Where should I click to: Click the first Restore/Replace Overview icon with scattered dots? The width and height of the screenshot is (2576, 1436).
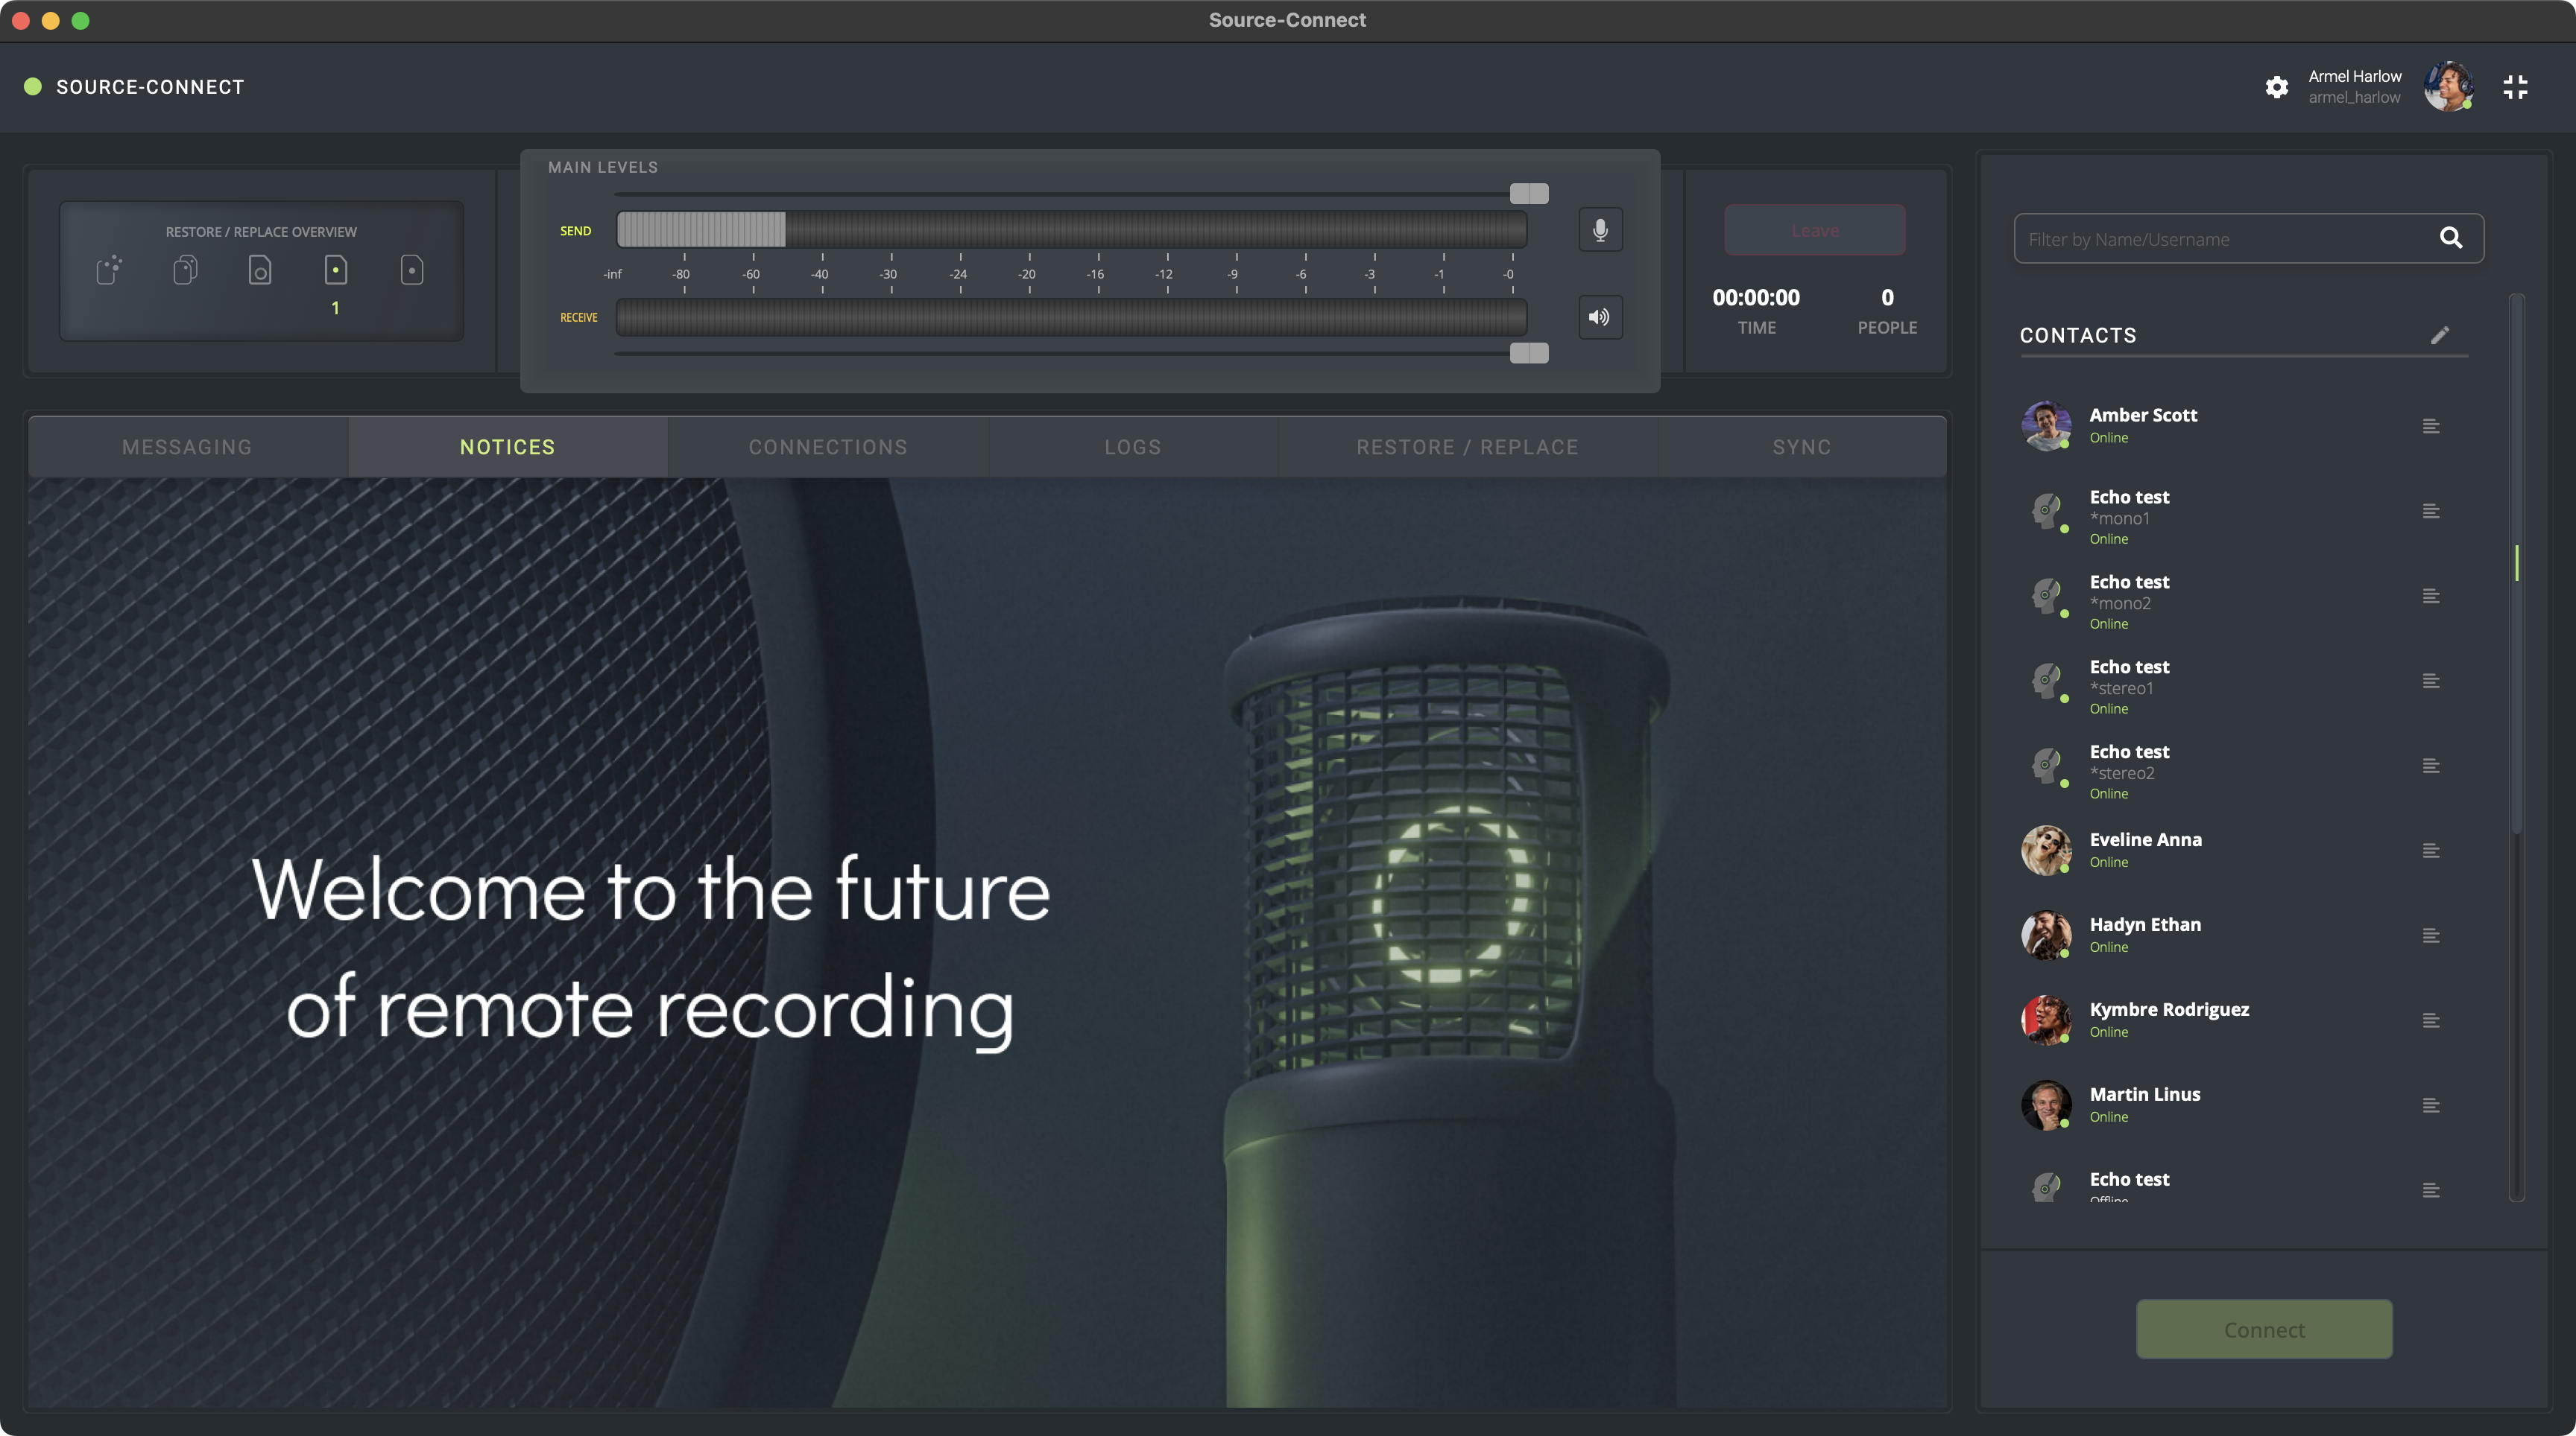pos(109,270)
